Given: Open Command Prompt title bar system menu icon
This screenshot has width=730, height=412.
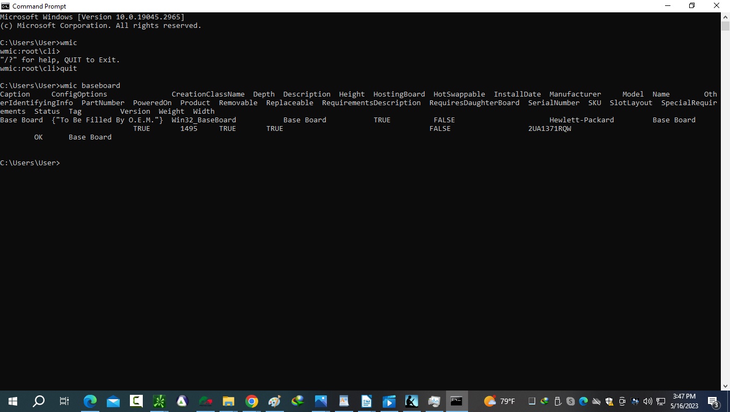Looking at the screenshot, I should tap(5, 6).
